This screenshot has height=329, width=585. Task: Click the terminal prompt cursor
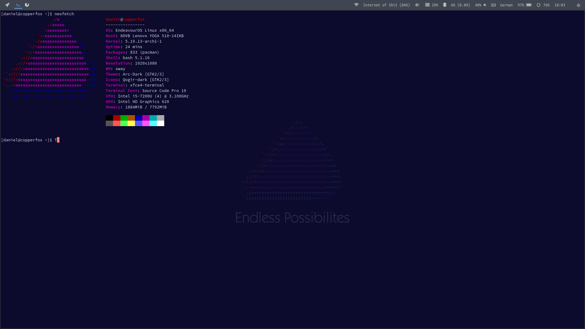(58, 140)
